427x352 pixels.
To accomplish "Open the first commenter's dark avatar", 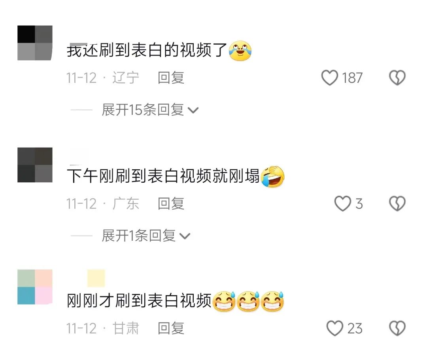I will click(35, 43).
